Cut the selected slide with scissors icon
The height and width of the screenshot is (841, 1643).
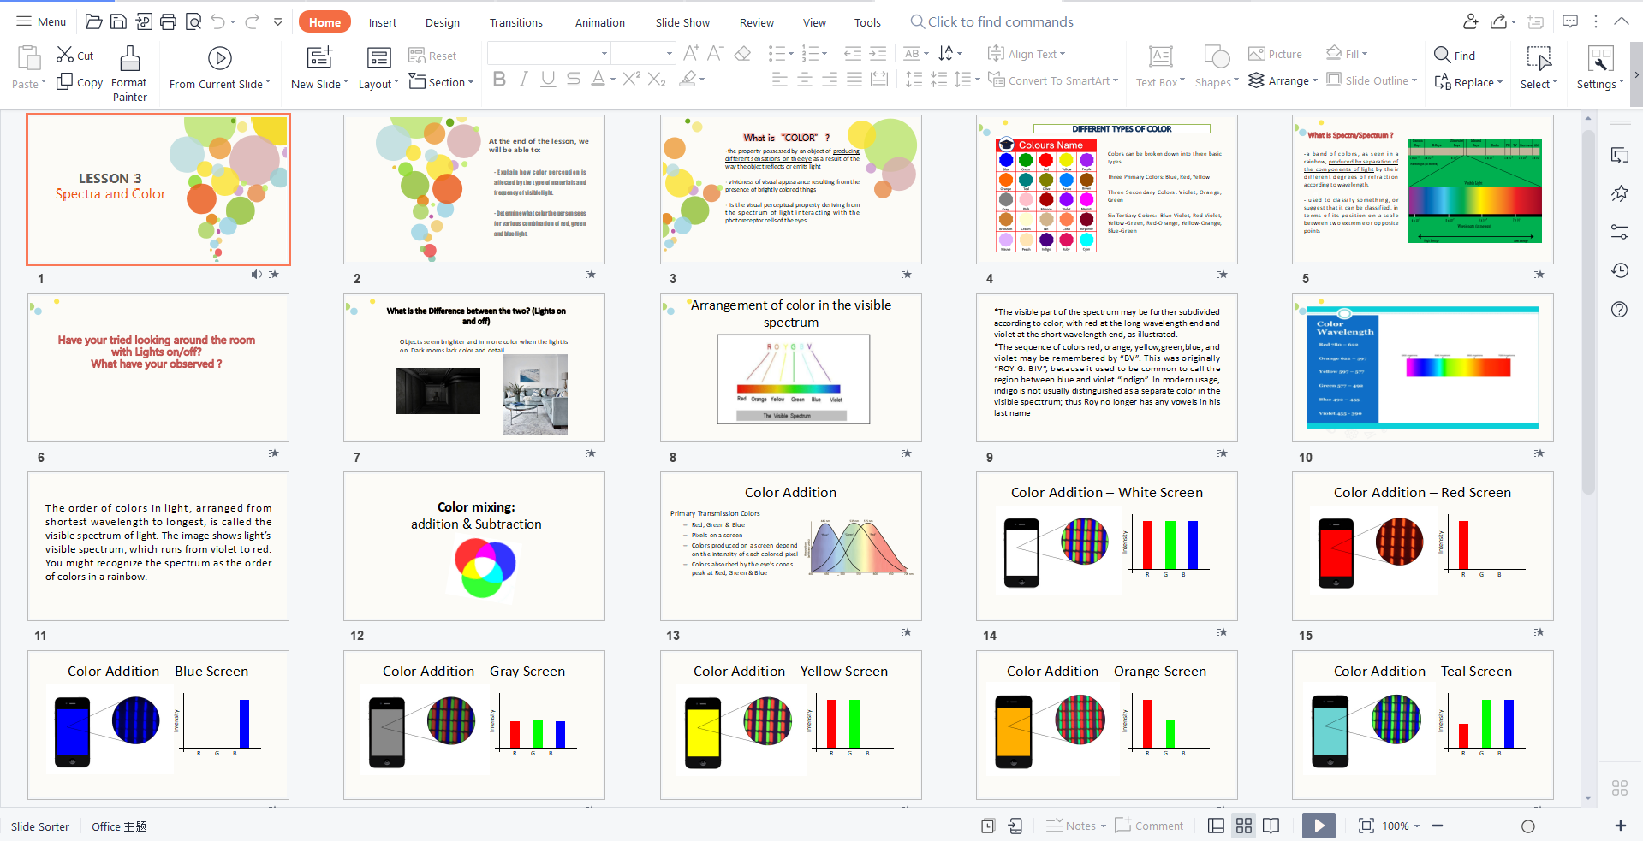pyautogui.click(x=65, y=56)
